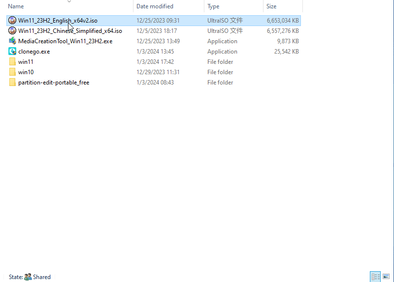The image size is (394, 282).
Task: Click date 12/5/2023 18:17
Action: click(x=157, y=31)
